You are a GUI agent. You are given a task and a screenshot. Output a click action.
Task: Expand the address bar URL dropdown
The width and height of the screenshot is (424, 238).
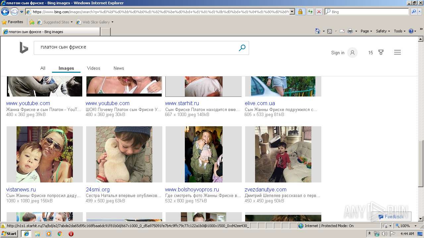point(292,12)
